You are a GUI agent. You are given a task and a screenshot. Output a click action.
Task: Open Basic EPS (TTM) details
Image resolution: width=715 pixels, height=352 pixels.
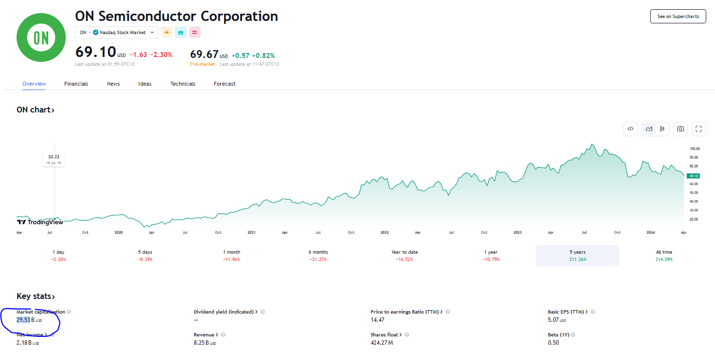568,312
